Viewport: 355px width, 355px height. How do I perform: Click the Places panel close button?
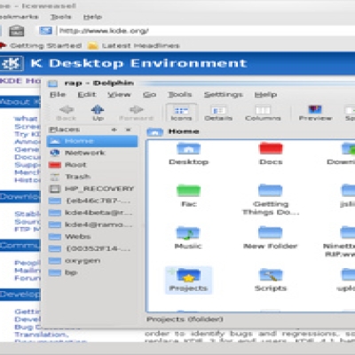(129, 130)
